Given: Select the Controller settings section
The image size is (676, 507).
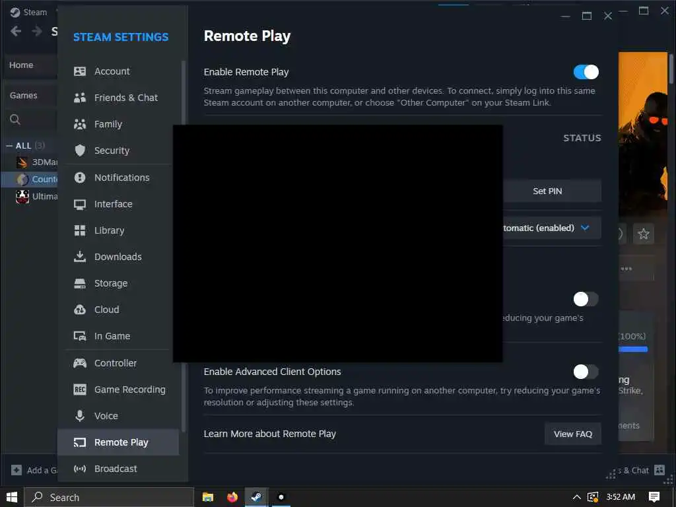Looking at the screenshot, I should pos(119,363).
